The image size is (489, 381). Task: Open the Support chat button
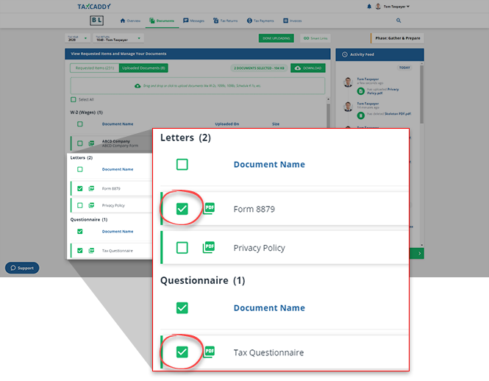[22, 268]
